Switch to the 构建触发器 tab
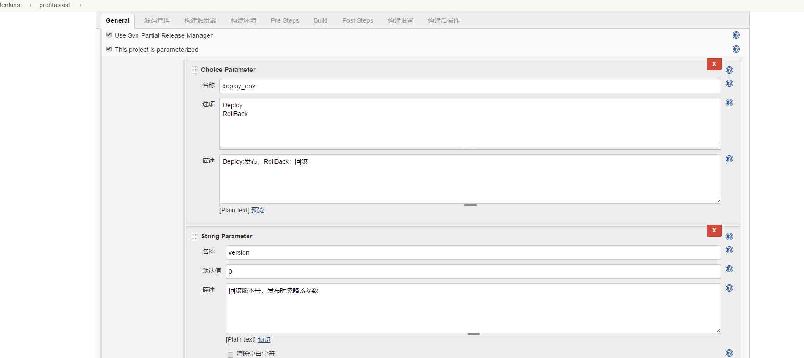804x358 pixels. tap(200, 20)
